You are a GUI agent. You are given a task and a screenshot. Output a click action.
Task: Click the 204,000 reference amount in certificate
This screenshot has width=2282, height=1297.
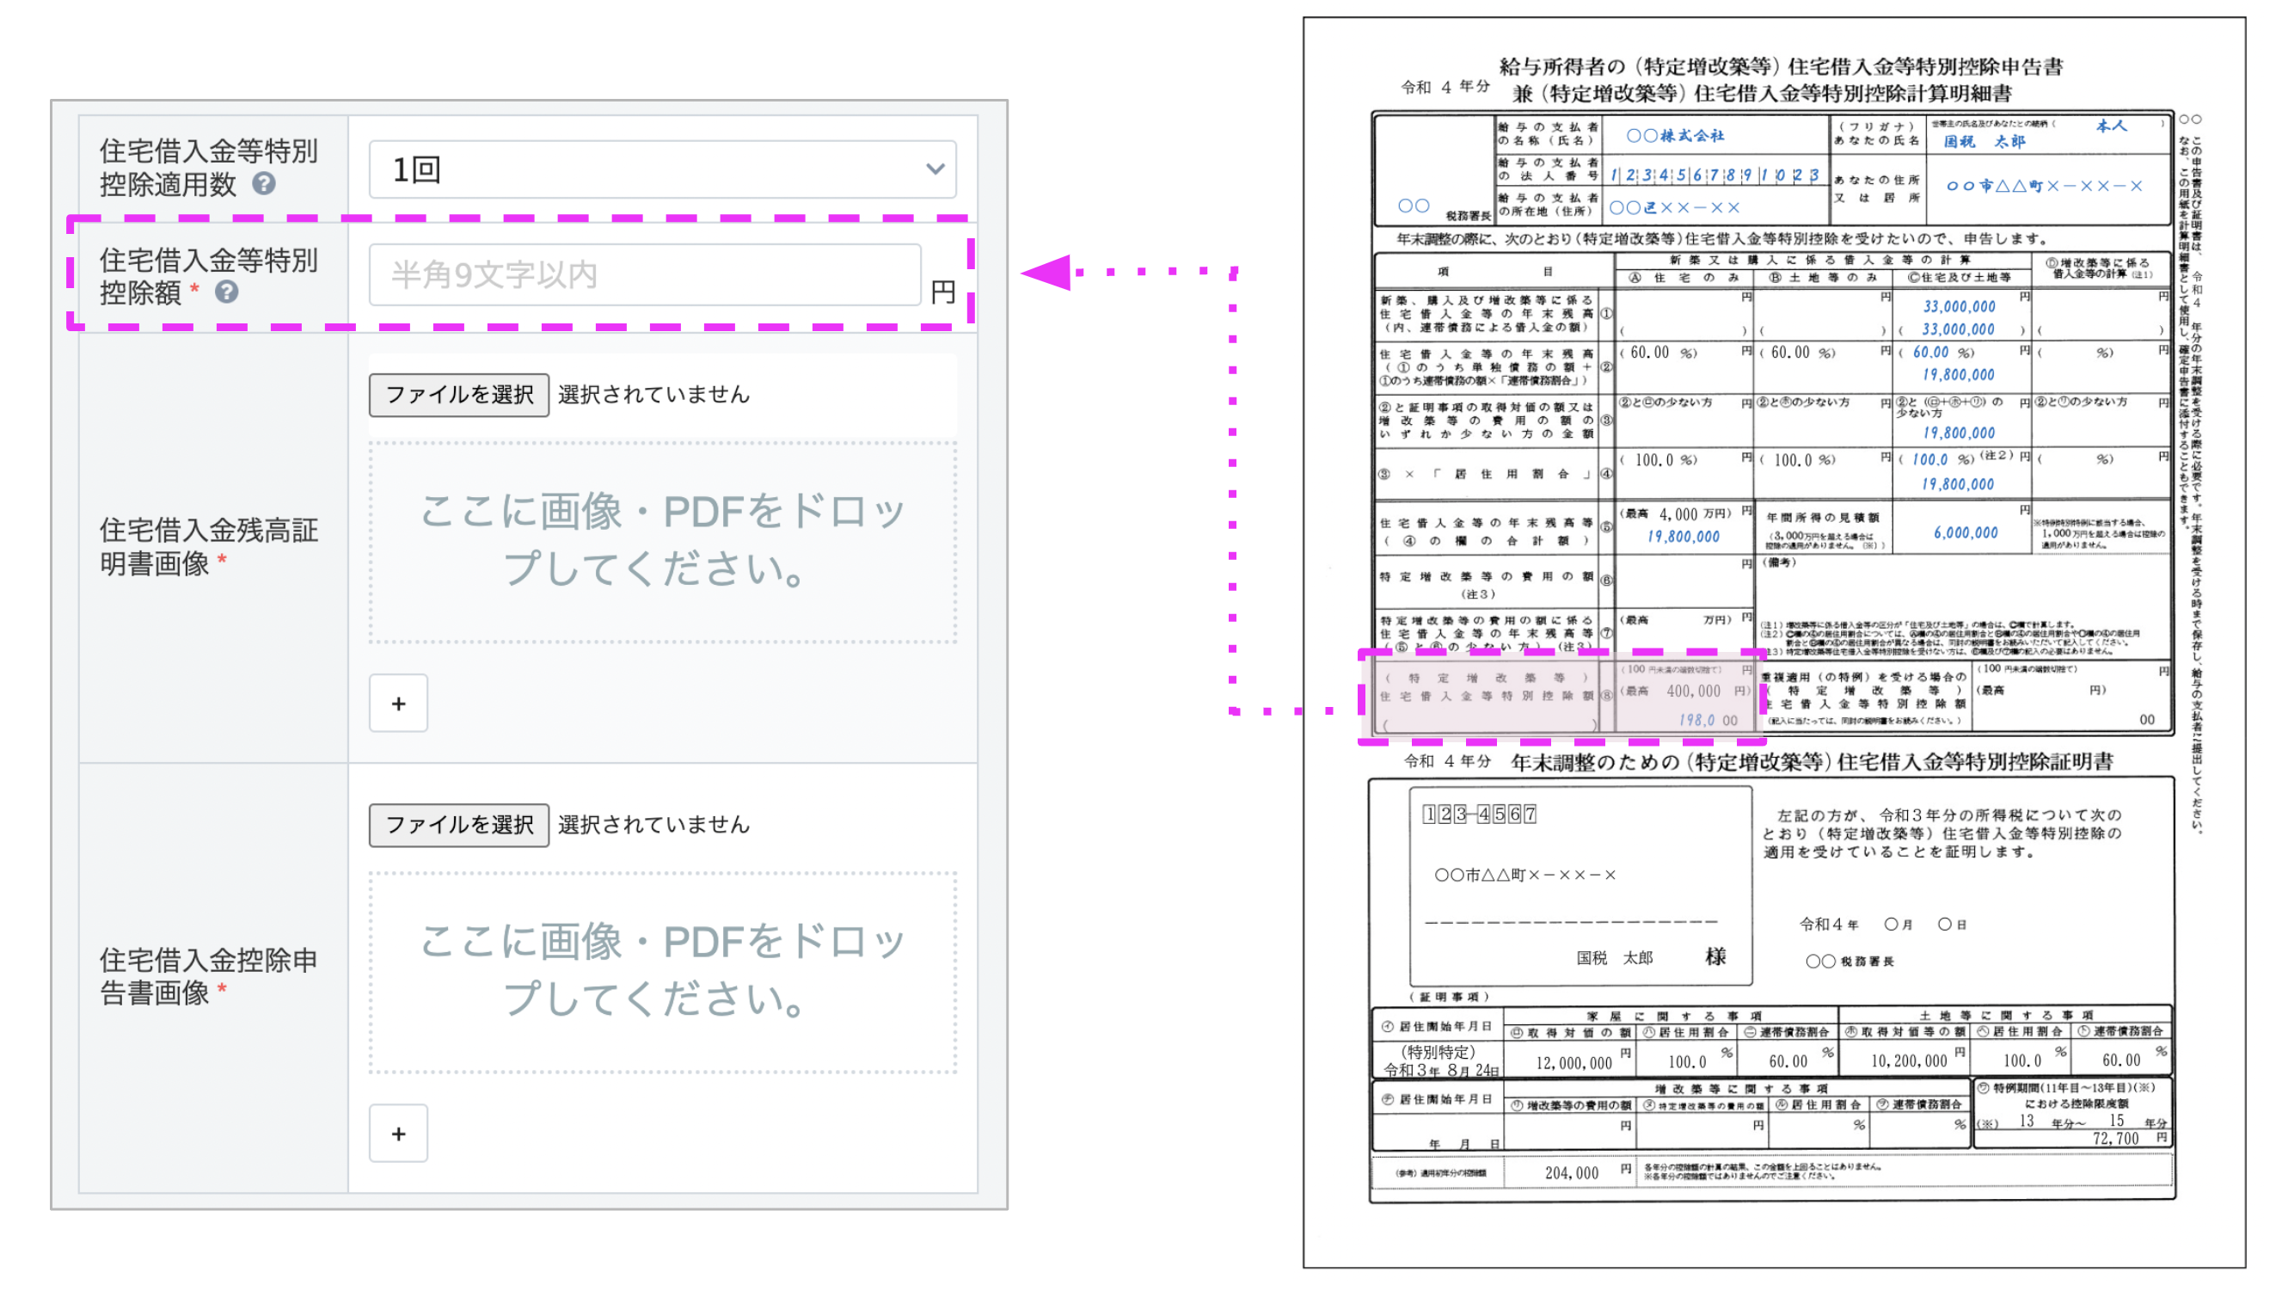point(1571,1173)
